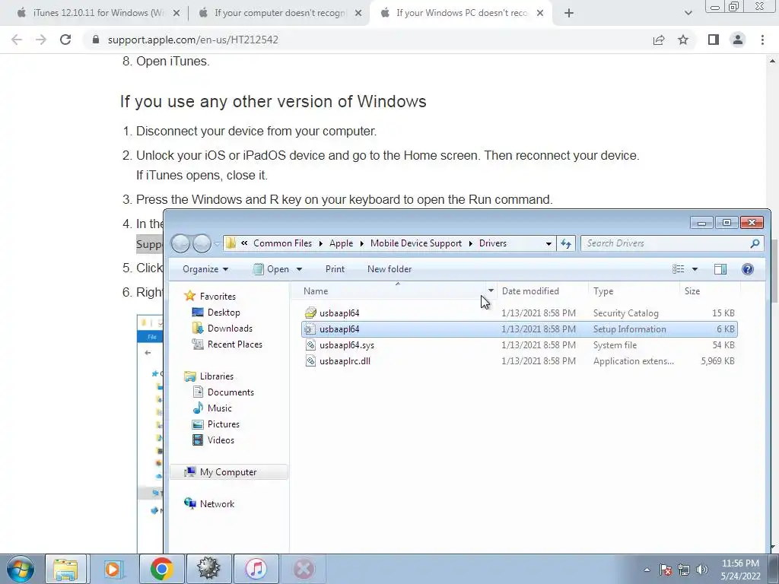Viewport: 779px width, 584px height.
Task: Open Name column filter dropdown
Action: (491, 290)
